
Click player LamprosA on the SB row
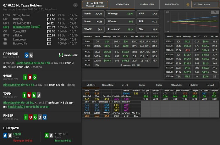(x=19, y=39)
